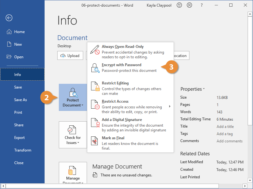Switch to the Print tab in sidebar
The image size is (253, 189).
(19, 112)
